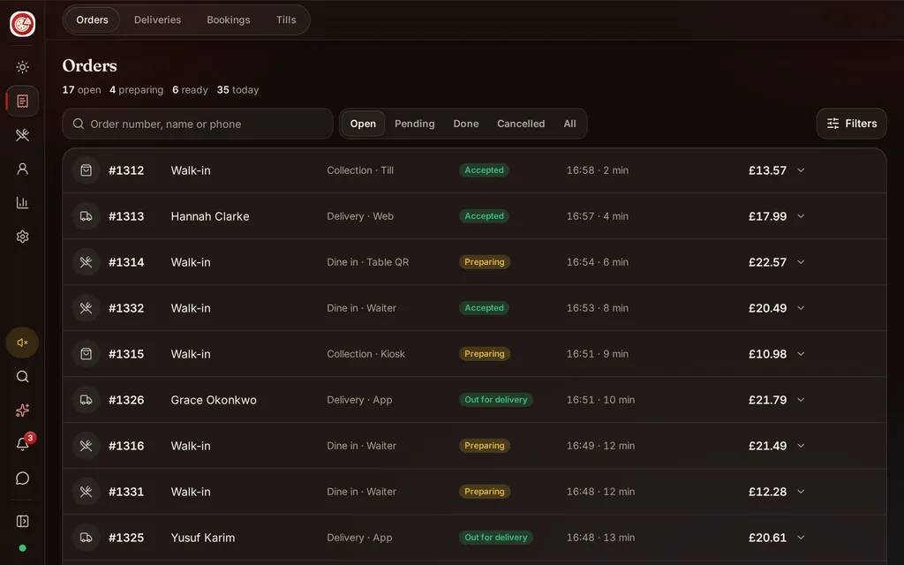Expand order #1332 row chevron
Image resolution: width=904 pixels, height=565 pixels.
(x=801, y=308)
